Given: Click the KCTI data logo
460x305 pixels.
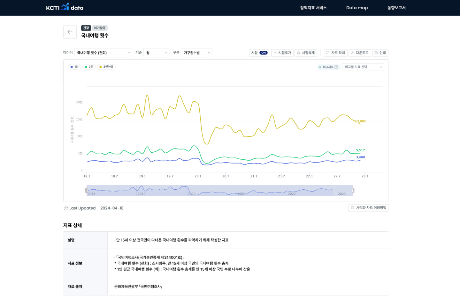Looking at the screenshot, I should coord(65,8).
